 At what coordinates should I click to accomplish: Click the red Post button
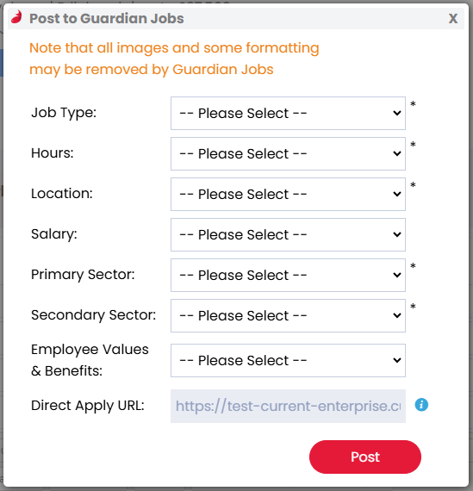[365, 457]
